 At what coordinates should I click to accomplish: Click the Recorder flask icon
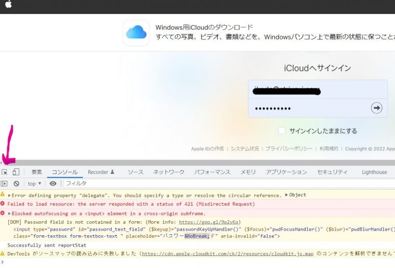click(112, 172)
